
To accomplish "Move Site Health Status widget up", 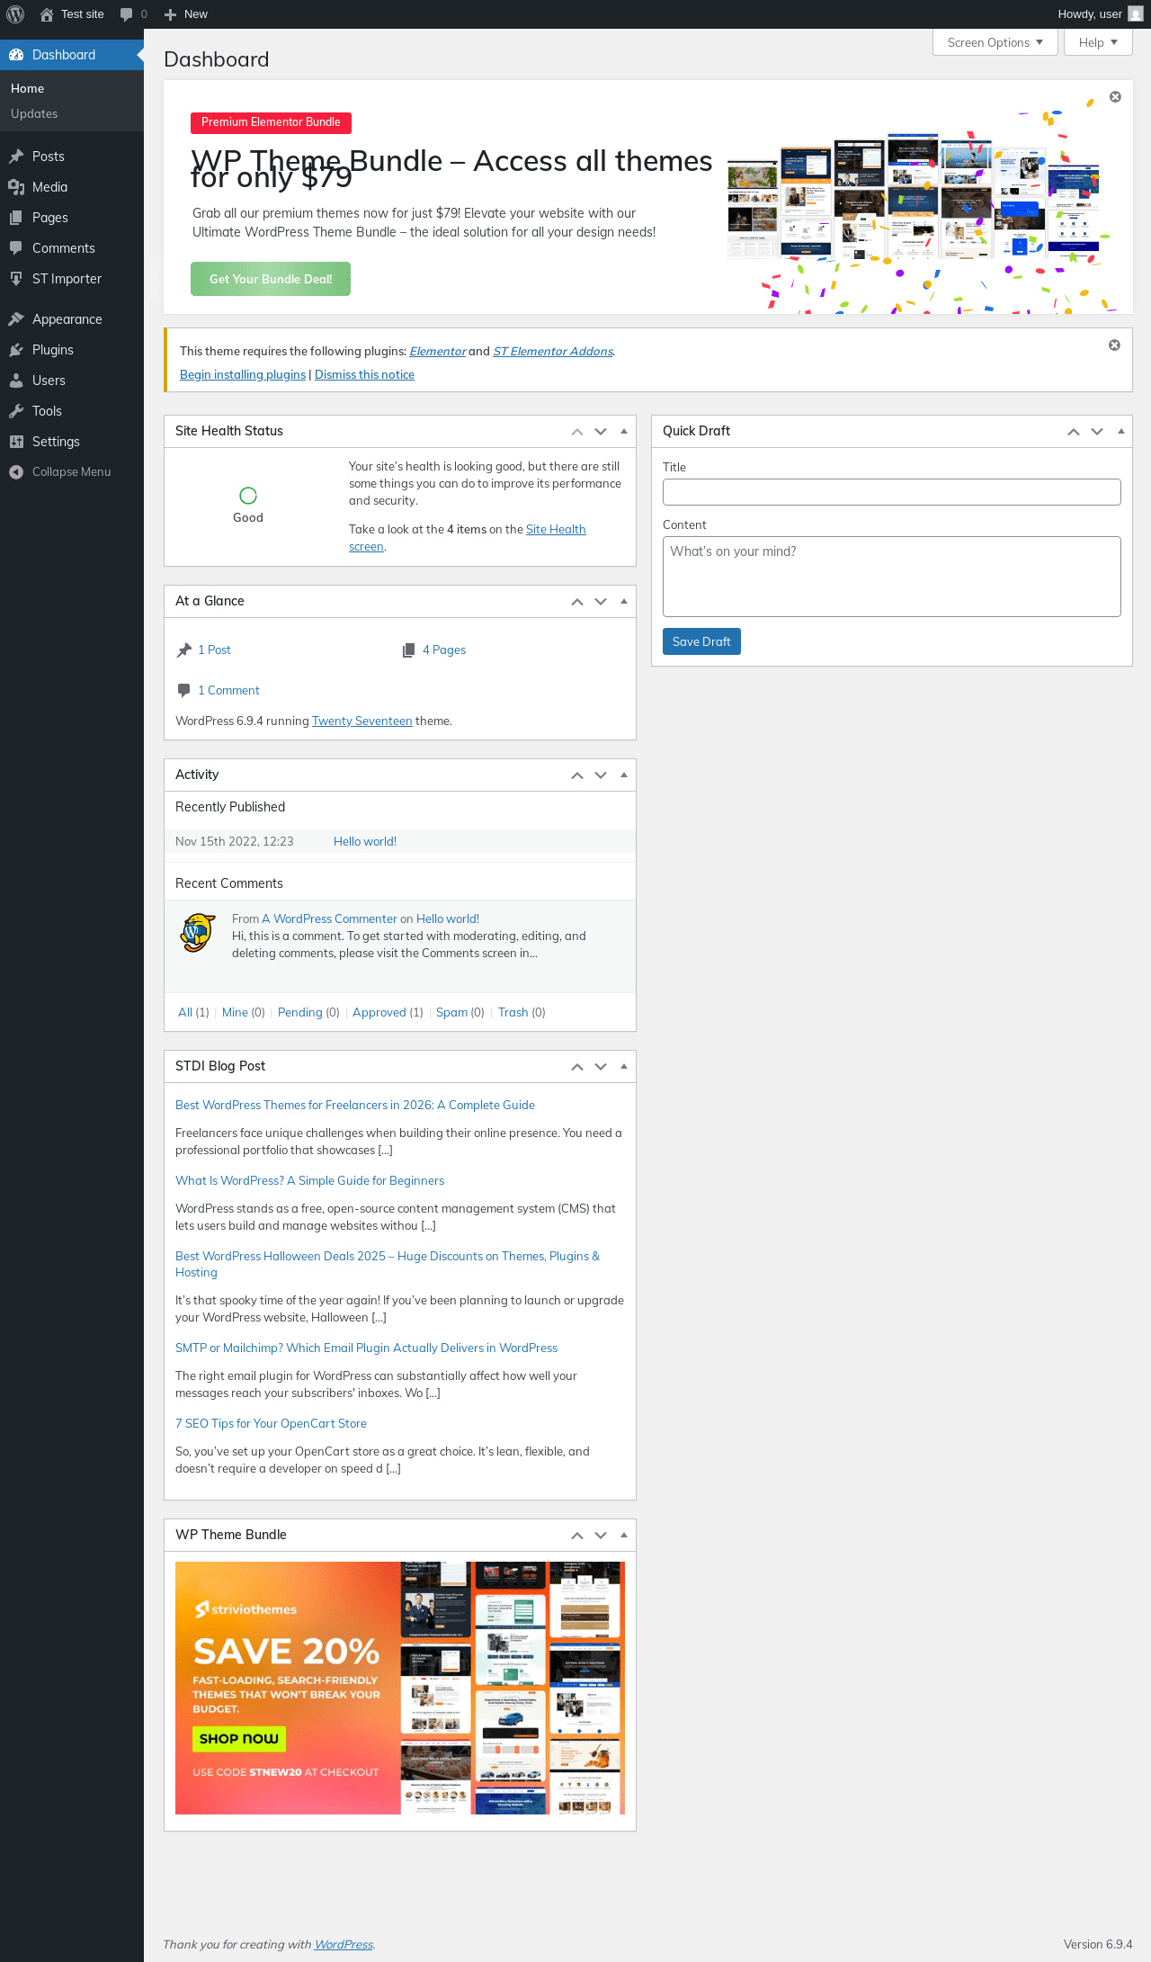I will pos(577,432).
